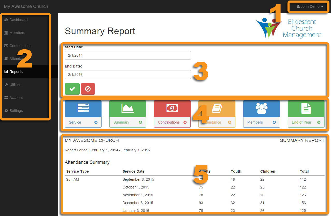Click the Attendance book icon tile
The width and height of the screenshot is (331, 216).
(217, 108)
